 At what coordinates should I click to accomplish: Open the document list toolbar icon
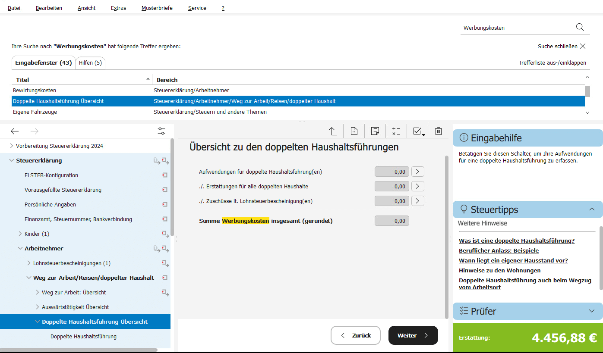[354, 131]
